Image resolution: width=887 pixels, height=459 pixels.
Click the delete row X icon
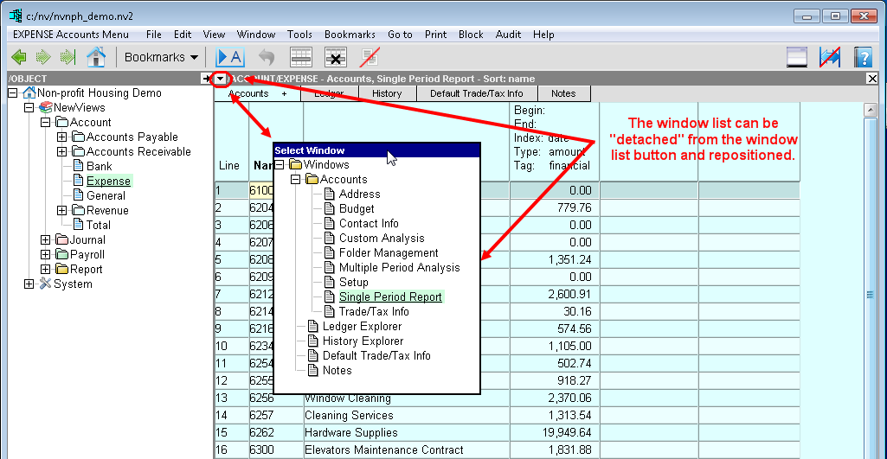pos(335,58)
